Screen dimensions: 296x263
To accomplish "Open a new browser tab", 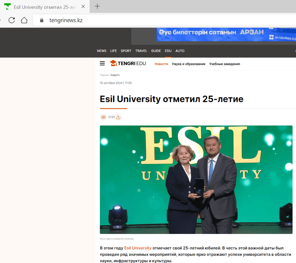I will point(97,6).
